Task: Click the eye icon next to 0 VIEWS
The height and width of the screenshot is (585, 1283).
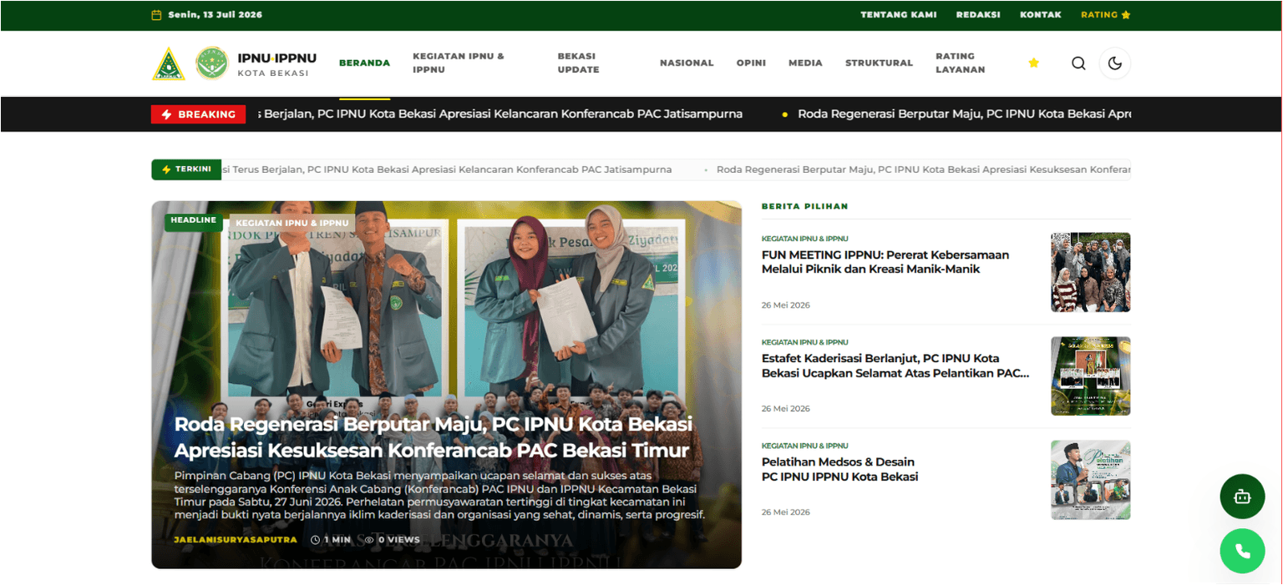Action: pyautogui.click(x=369, y=540)
